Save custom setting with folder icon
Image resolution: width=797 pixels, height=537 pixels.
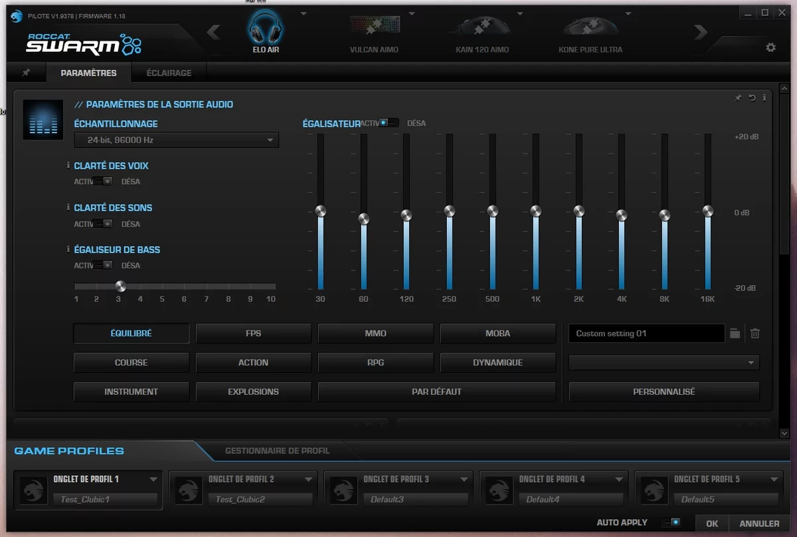click(x=735, y=334)
